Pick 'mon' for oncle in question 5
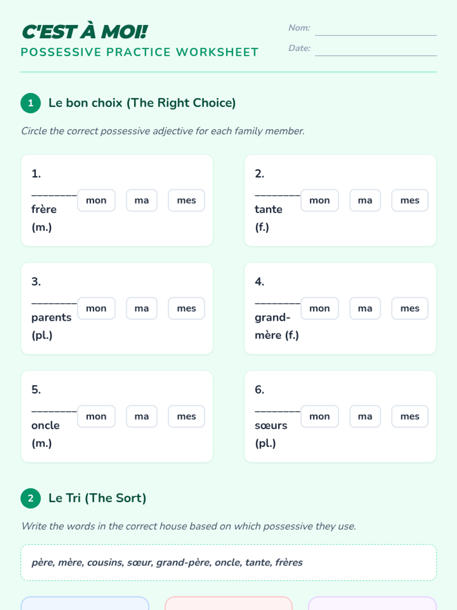The width and height of the screenshot is (457, 610). coord(96,416)
